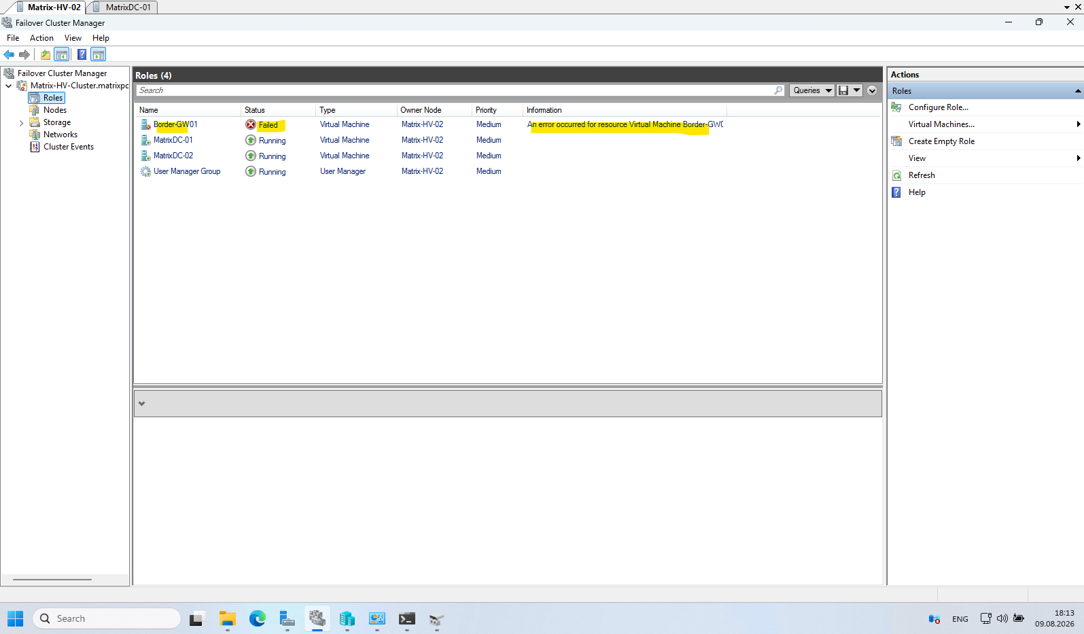Sort roles by the Type column header
Image resolution: width=1084 pixels, height=634 pixels.
[356, 110]
